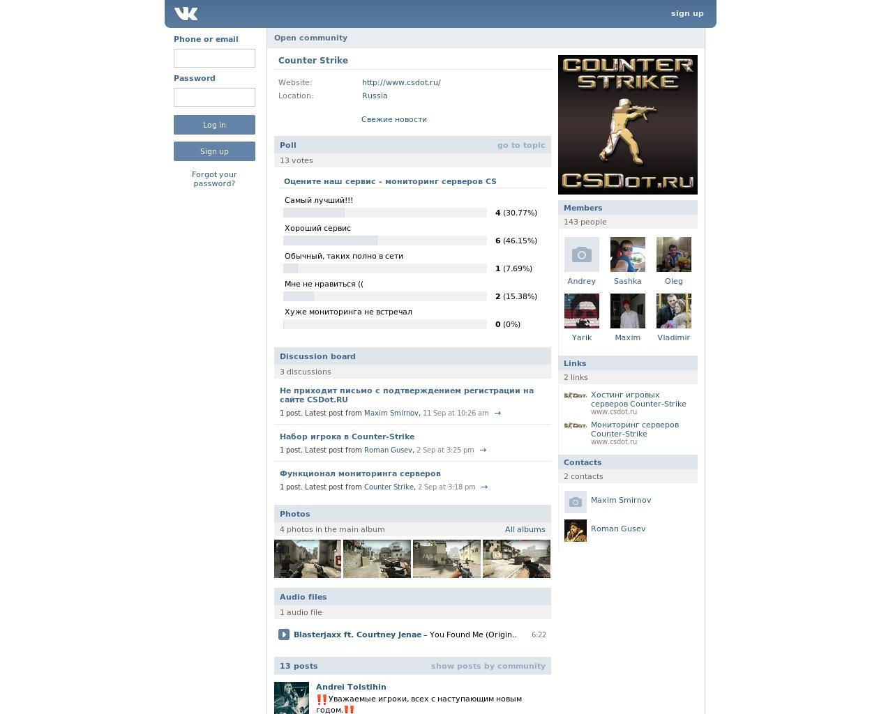Open the third album photo thumbnail
Viewport: 893px width, 714px height.
446,559
